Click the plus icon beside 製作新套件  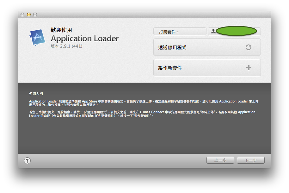pos(249,68)
